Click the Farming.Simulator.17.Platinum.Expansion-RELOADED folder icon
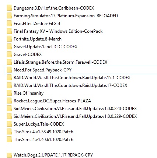This screenshot has height=158, width=157. pos(9,16)
